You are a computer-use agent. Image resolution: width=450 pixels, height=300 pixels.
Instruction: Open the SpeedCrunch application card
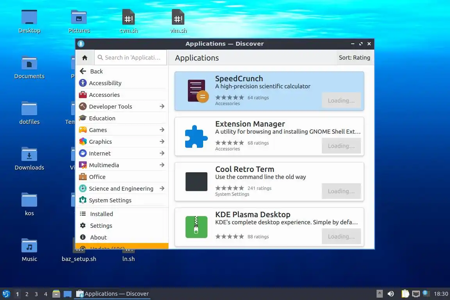click(269, 91)
